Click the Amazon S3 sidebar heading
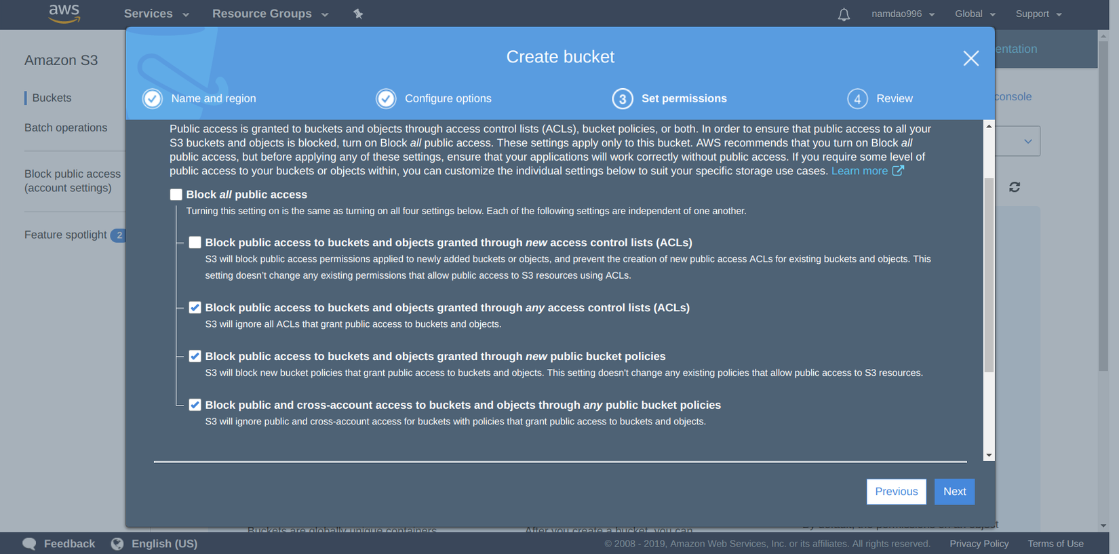The height and width of the screenshot is (554, 1119). (x=61, y=60)
